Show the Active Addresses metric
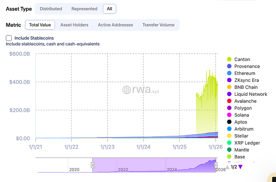The height and width of the screenshot is (182, 276). pyautogui.click(x=115, y=25)
